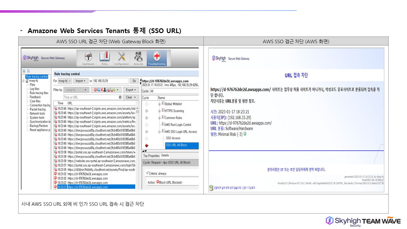407x229 pixels.
Task: Clear the Time or URL filter with X icon
Action: [120, 97]
